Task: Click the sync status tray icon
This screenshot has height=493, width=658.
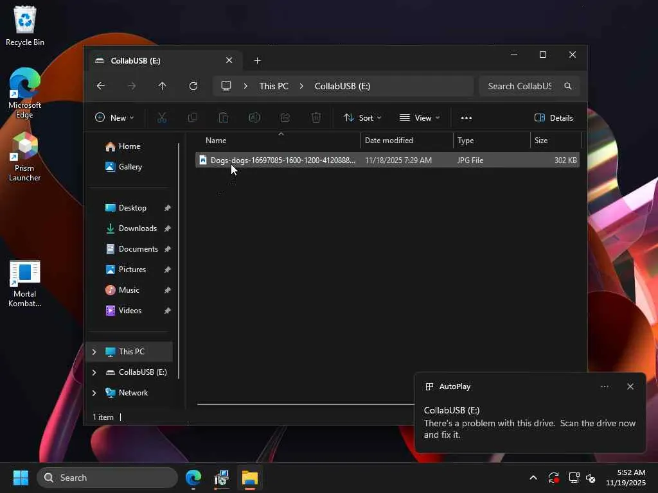Action: 553,478
